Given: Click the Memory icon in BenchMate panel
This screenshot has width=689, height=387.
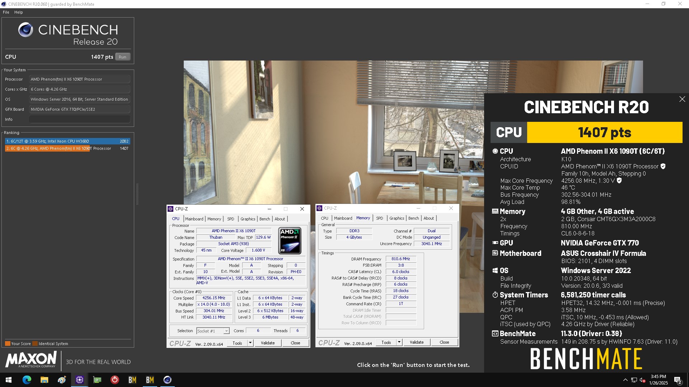Looking at the screenshot, I should [495, 211].
